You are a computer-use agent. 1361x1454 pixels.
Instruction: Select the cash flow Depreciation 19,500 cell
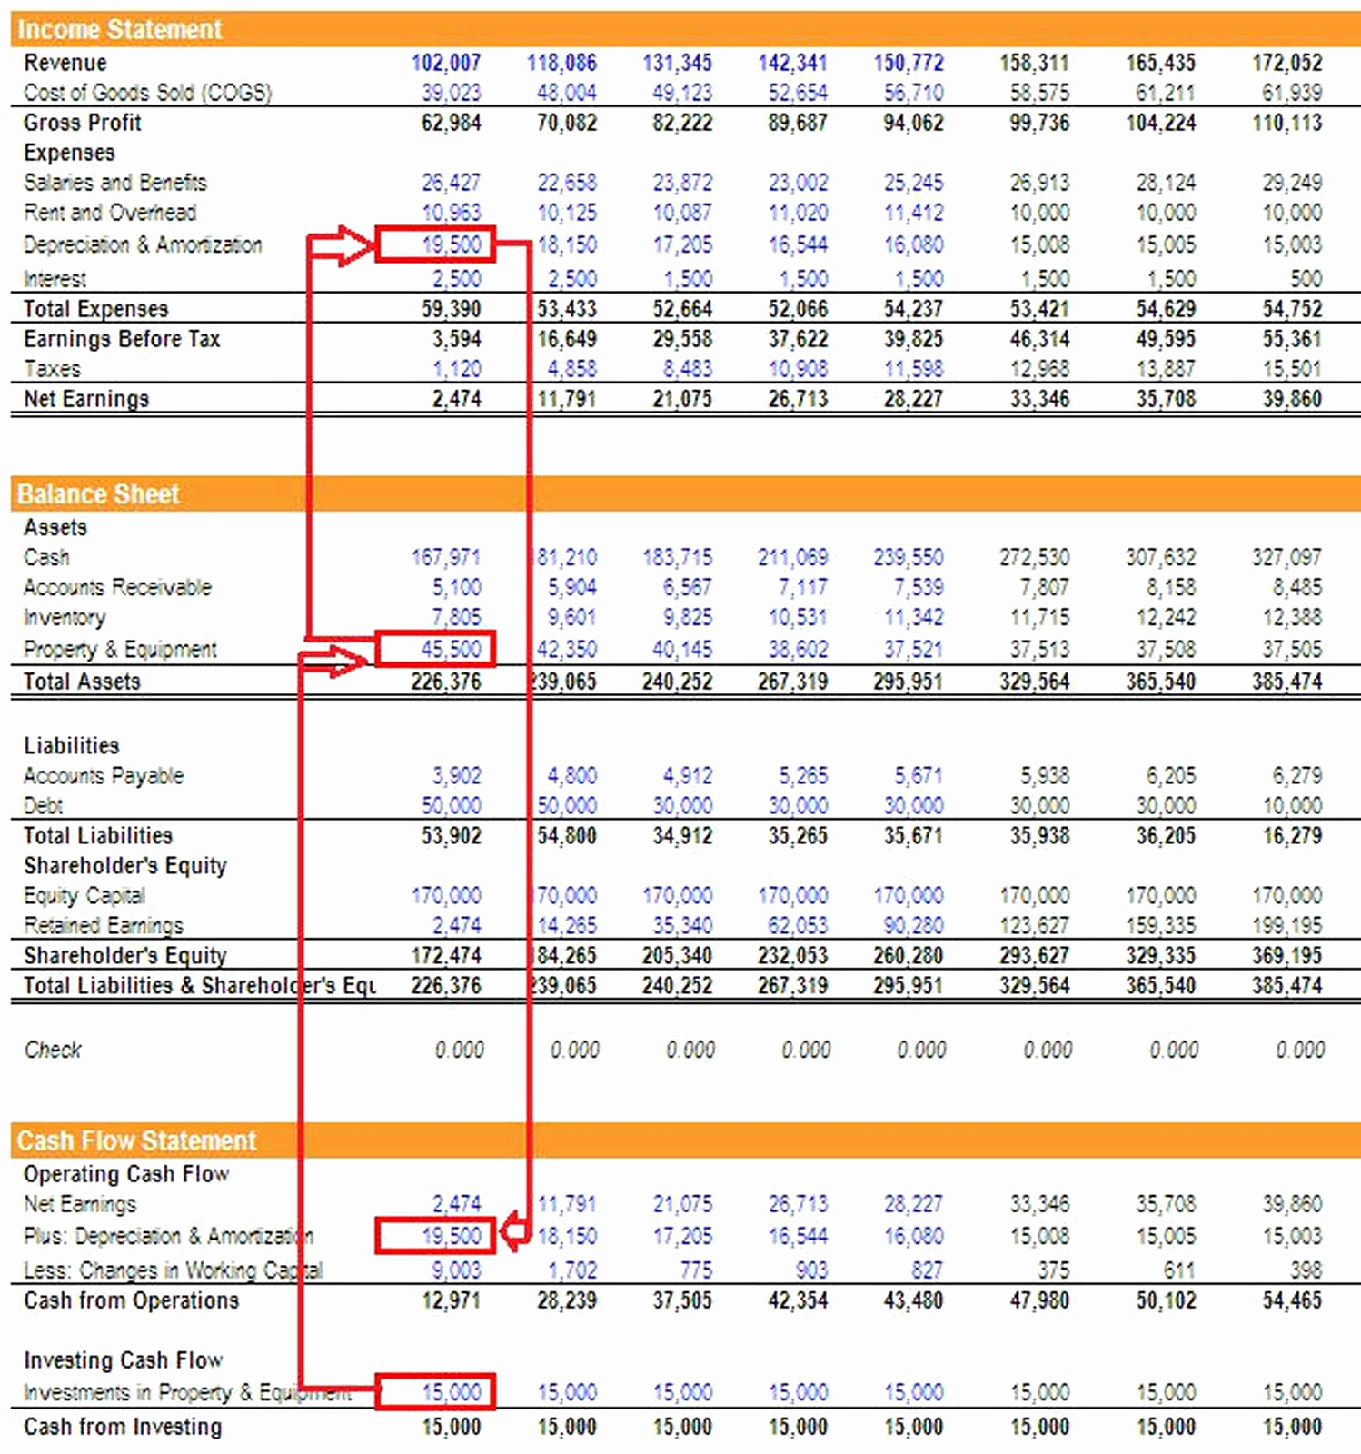[435, 1236]
